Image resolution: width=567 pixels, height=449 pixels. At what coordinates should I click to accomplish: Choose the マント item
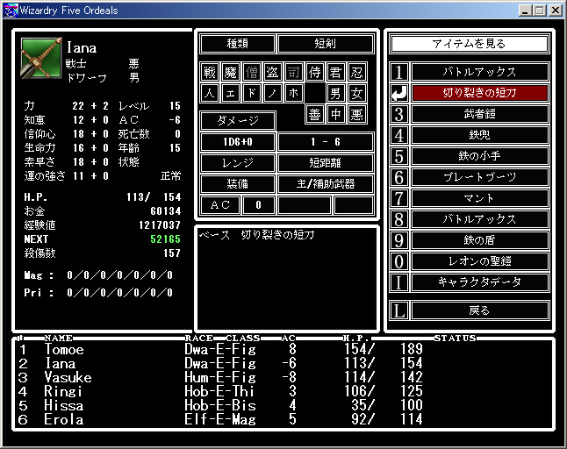pyautogui.click(x=479, y=198)
